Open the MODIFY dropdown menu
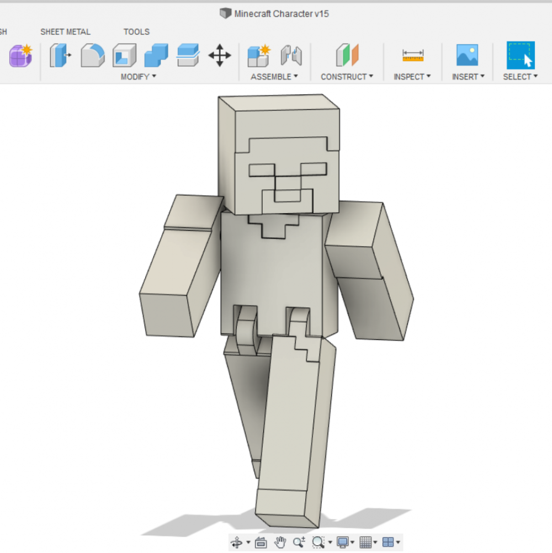Image resolution: width=552 pixels, height=553 pixels. click(x=138, y=77)
